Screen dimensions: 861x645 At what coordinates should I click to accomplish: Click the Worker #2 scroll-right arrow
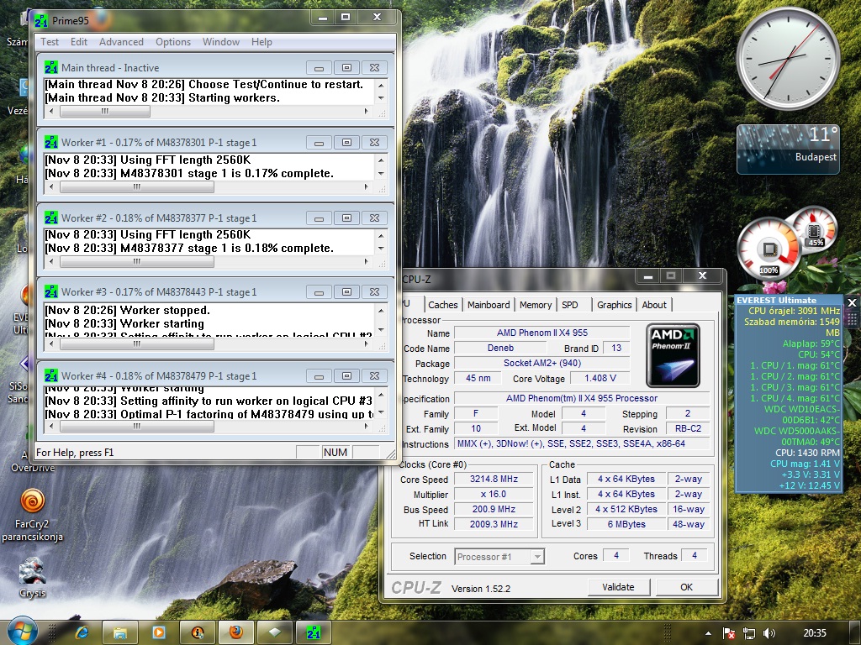tap(367, 262)
